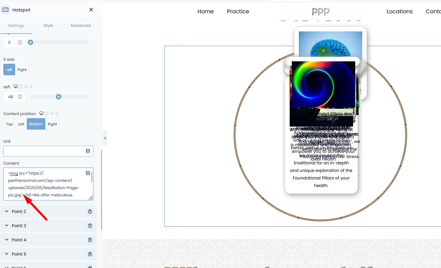Image resolution: width=441 pixels, height=268 pixels.
Task: Set X axis to Right
Action: [x=22, y=70]
